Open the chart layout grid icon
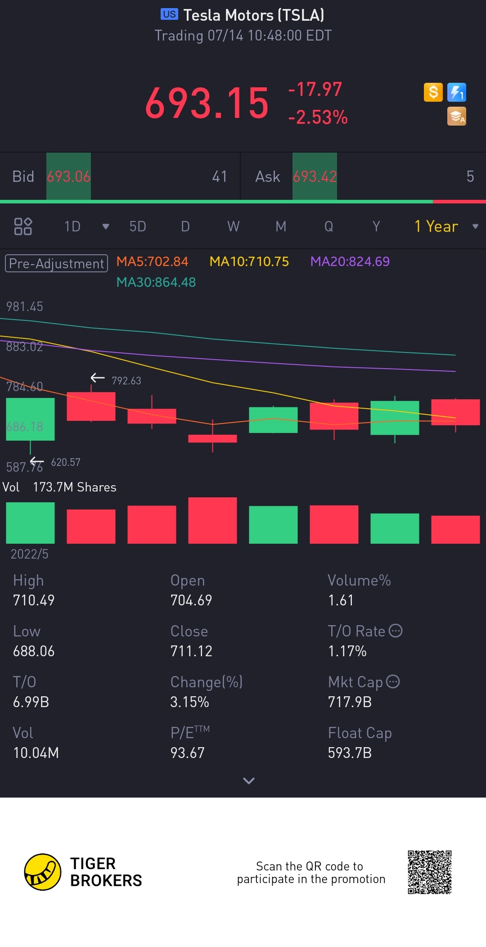The height and width of the screenshot is (947, 486). [x=23, y=226]
